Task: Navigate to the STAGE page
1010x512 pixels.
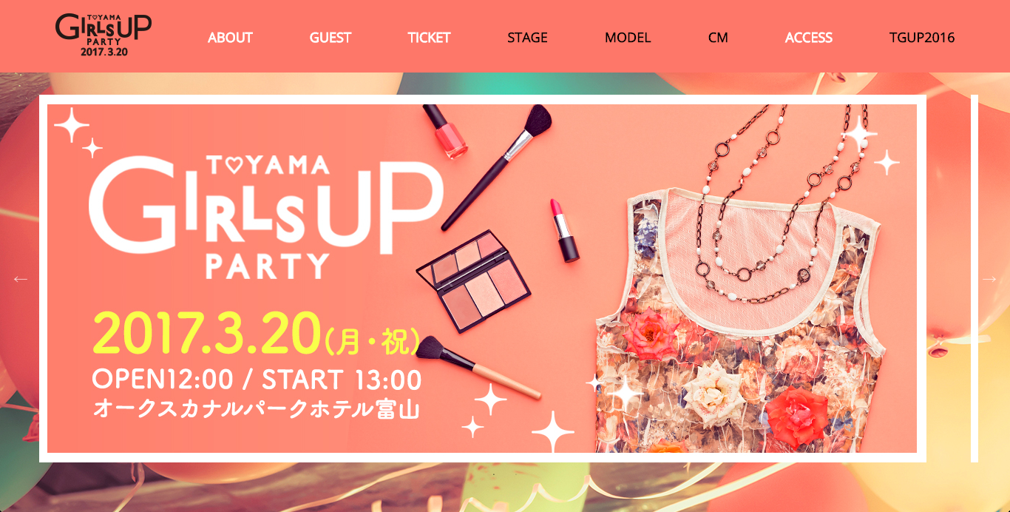Action: (x=527, y=38)
